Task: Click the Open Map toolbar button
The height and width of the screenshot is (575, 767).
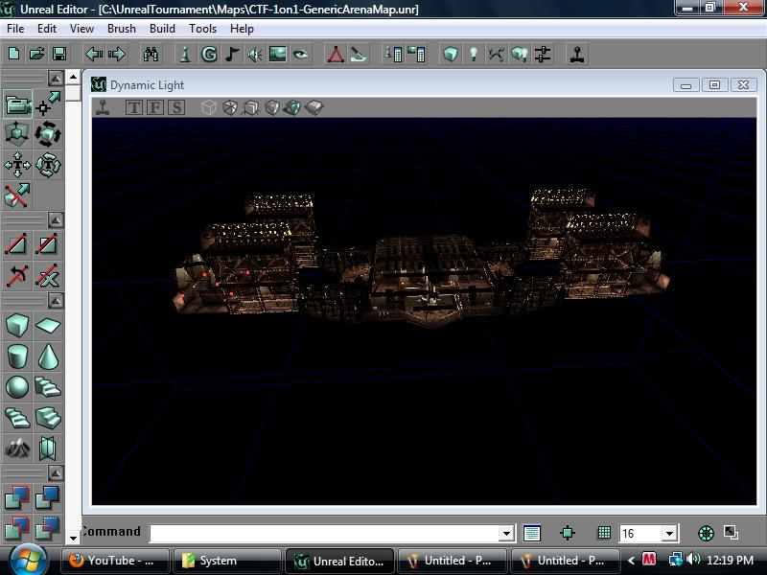Action: click(36, 55)
